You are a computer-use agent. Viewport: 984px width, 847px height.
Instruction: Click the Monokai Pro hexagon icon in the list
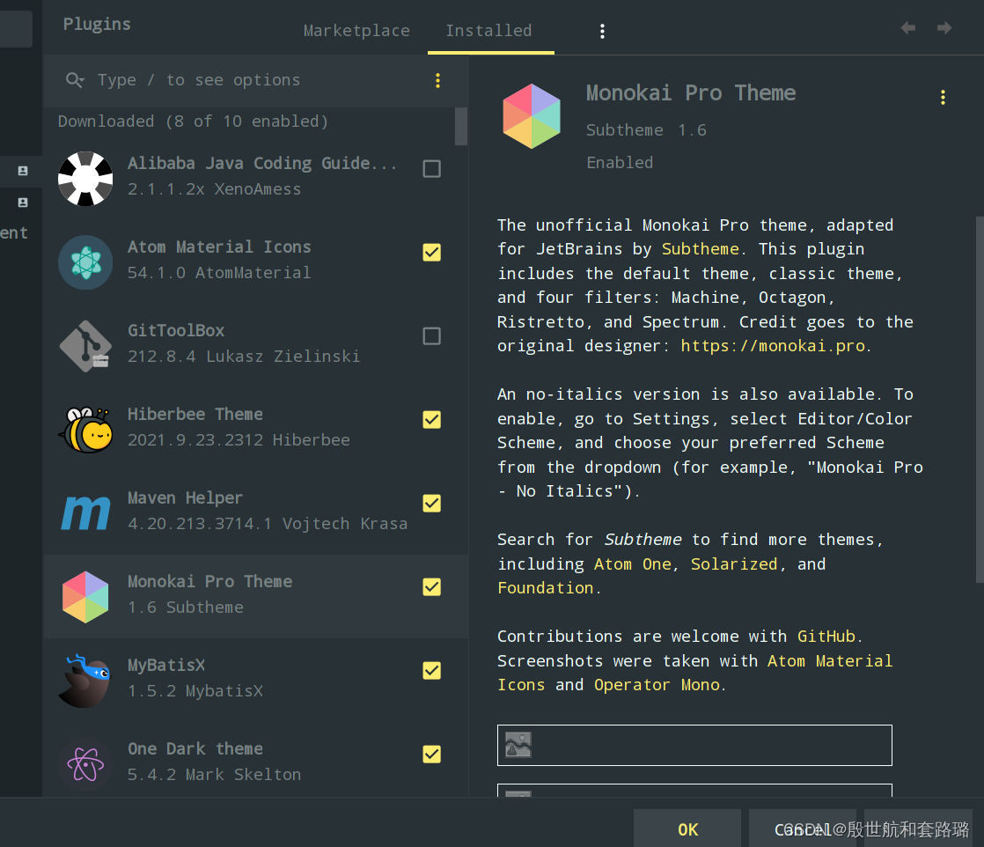pos(85,596)
